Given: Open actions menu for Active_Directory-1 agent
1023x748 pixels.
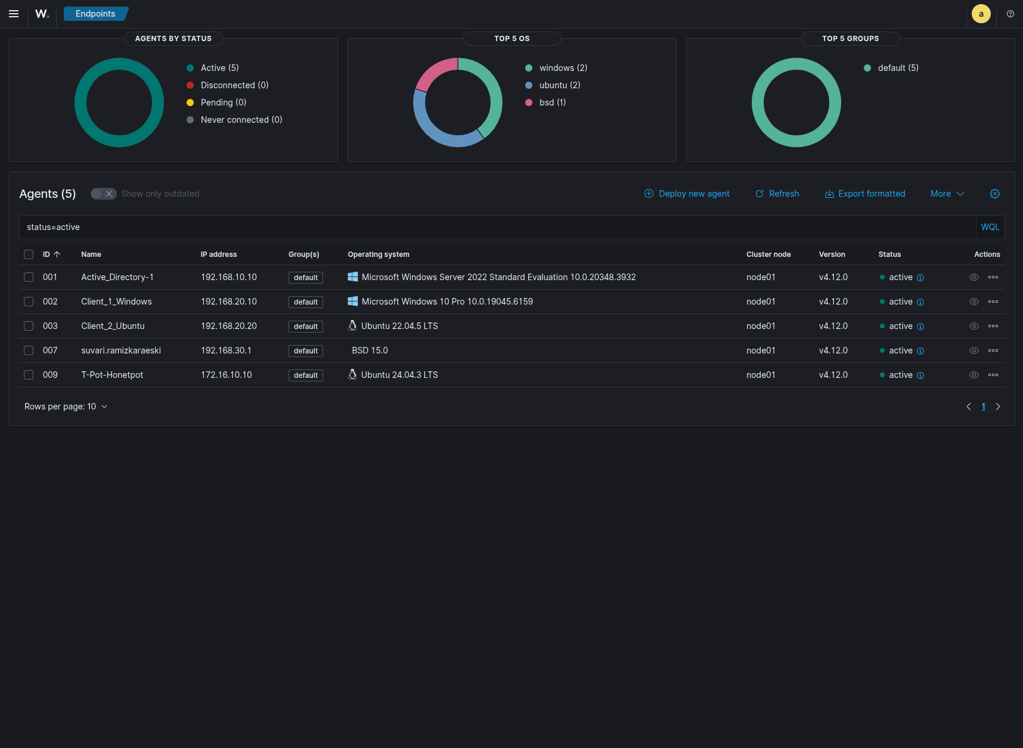Looking at the screenshot, I should 993,277.
